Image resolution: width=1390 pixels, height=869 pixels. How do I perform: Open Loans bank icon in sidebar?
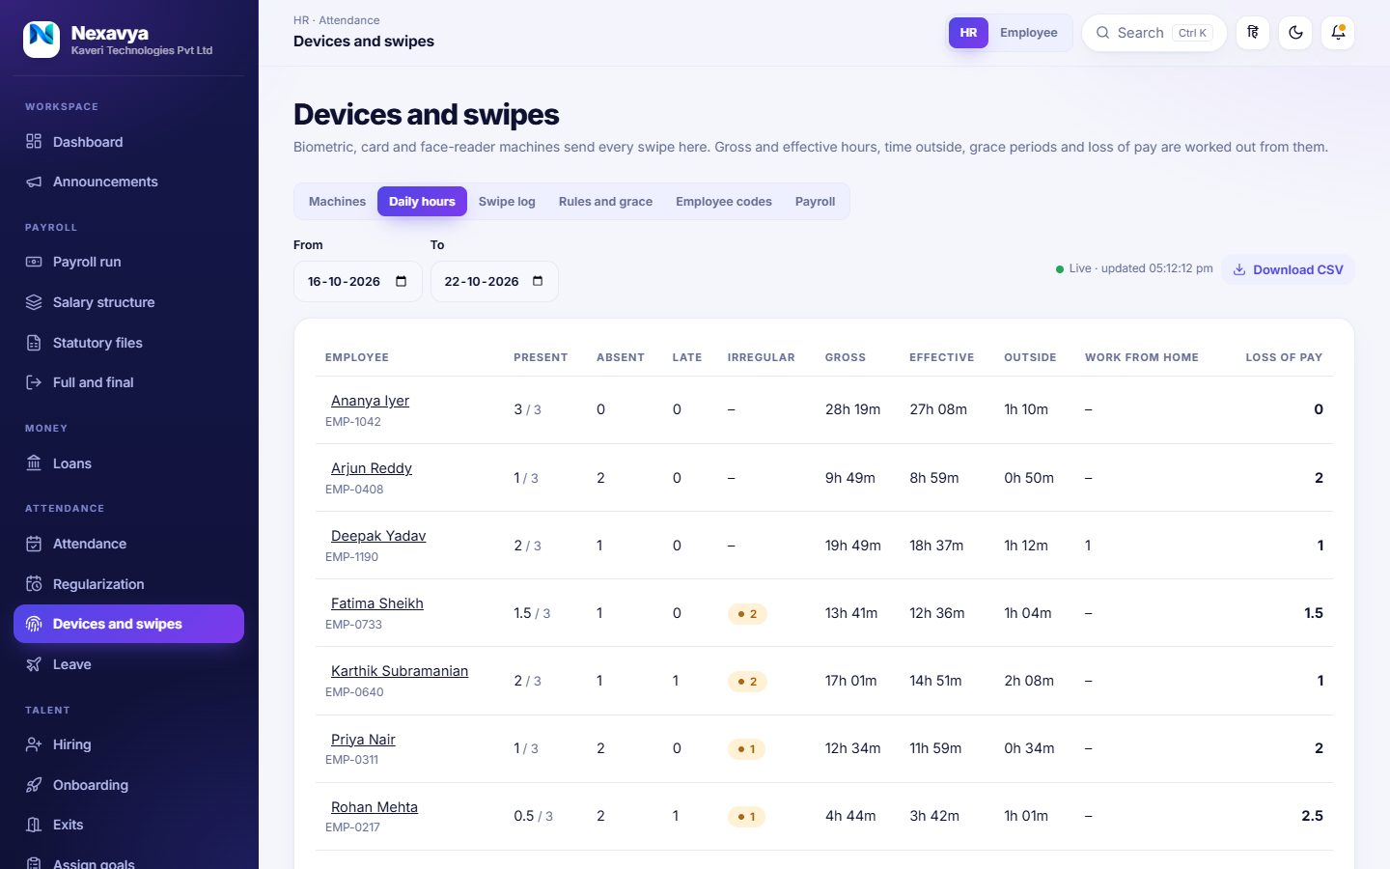[x=34, y=463]
